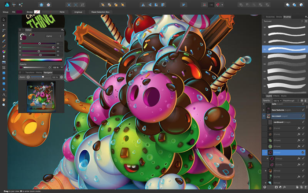Toggle visibility of selected Group layer
The image size is (308, 193).
click(303, 152)
